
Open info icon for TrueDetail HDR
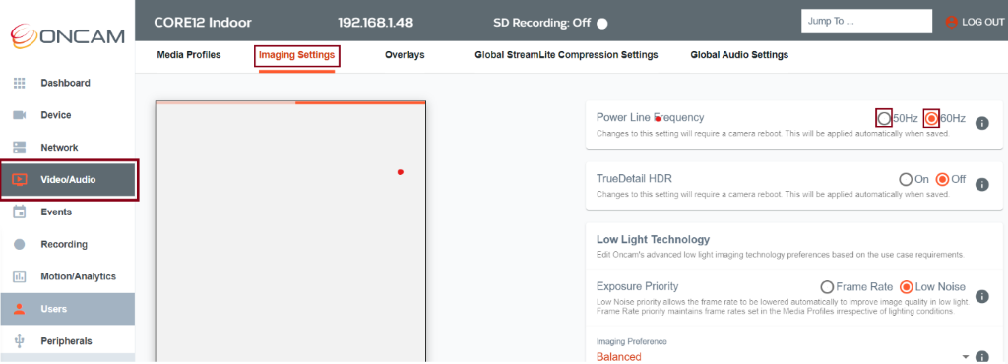click(x=981, y=184)
